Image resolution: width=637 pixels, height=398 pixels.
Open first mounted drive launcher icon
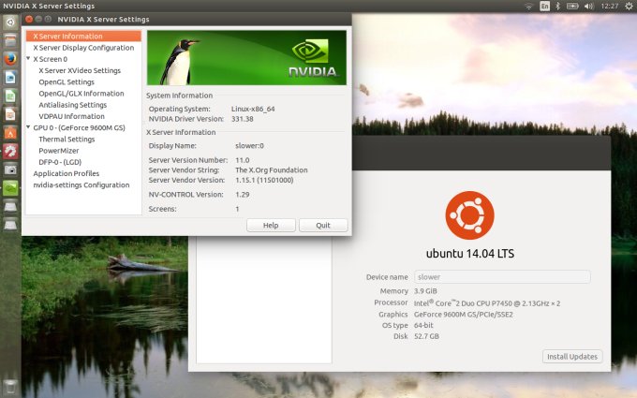(x=10, y=206)
